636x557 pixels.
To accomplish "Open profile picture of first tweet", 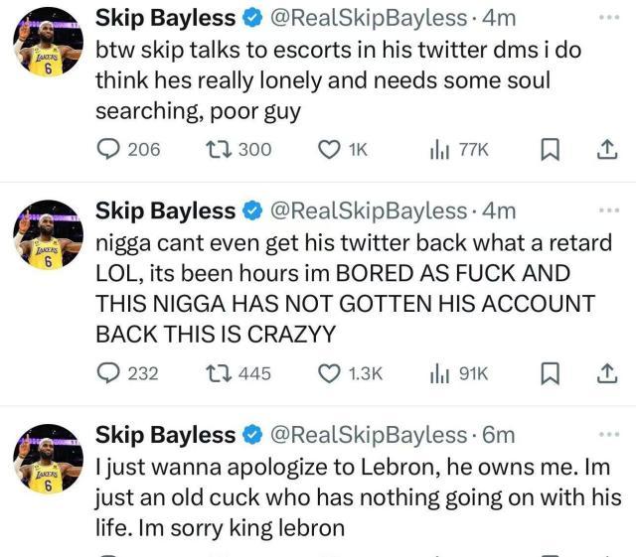I will [x=49, y=42].
